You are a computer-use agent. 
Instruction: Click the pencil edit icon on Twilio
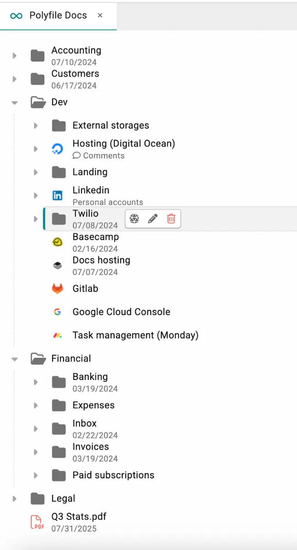tap(153, 219)
